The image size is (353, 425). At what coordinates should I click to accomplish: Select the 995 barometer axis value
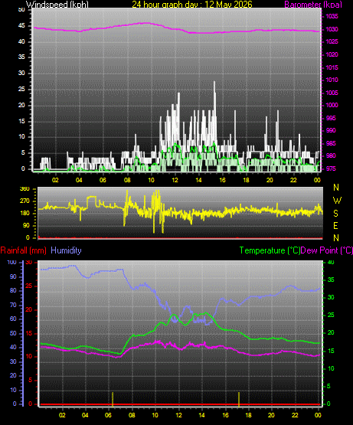click(331, 118)
